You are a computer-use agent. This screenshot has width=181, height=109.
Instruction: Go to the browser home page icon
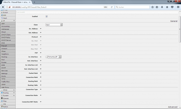(167, 7)
